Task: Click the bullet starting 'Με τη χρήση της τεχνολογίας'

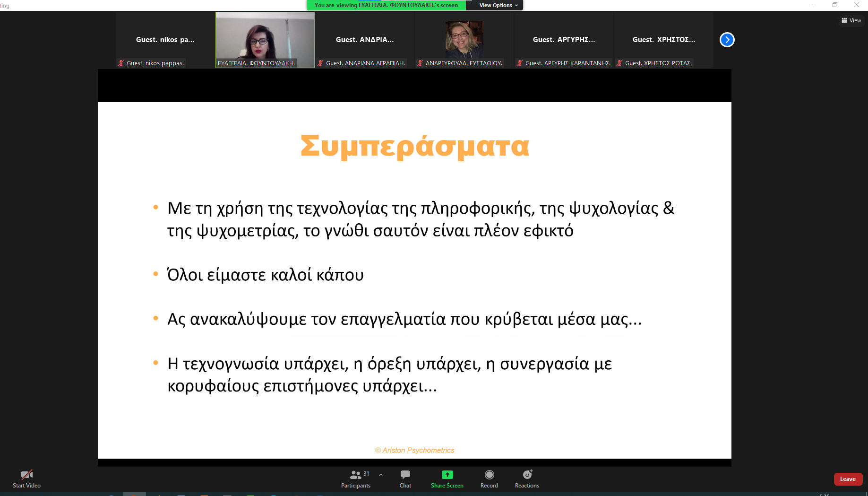Action: pyautogui.click(x=421, y=219)
